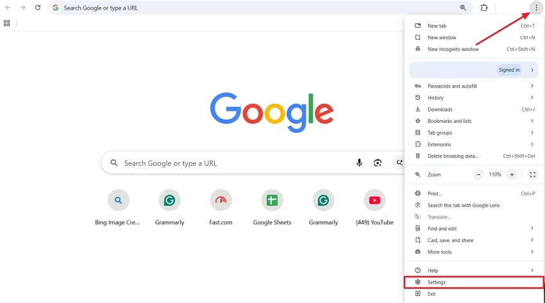Click the three-dot Chrome menu button

coord(536,8)
